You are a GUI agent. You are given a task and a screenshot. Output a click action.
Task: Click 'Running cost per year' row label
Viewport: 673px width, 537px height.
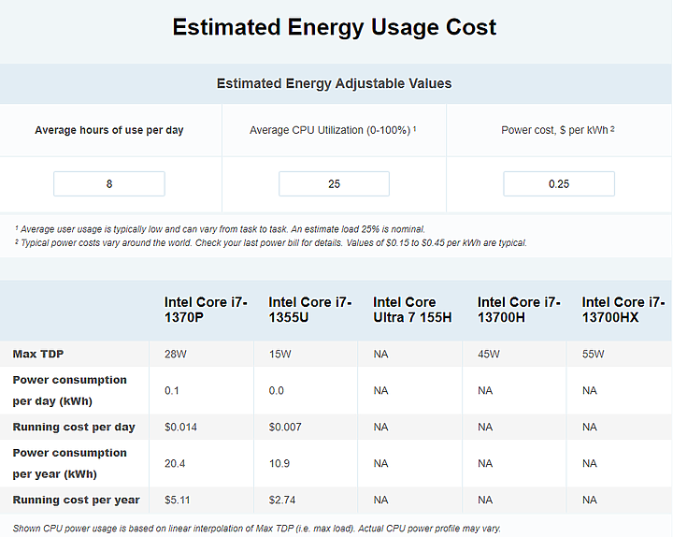pyautogui.click(x=77, y=501)
